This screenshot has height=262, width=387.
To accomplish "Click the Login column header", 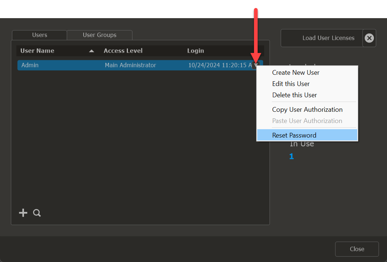I will (x=195, y=51).
